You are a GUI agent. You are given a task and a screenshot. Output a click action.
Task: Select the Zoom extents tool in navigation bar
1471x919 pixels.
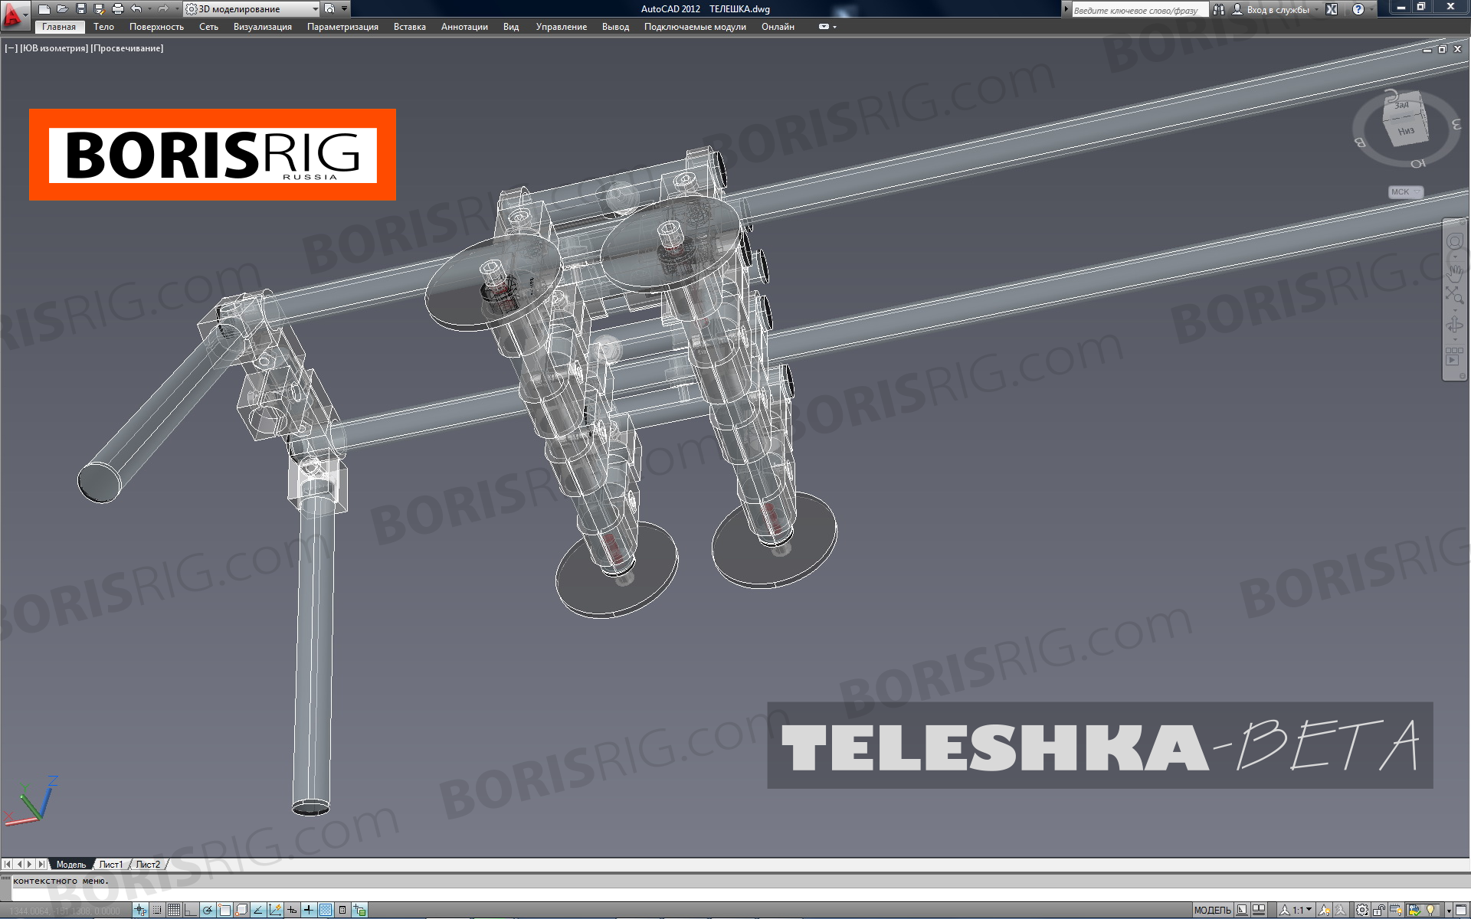coord(1454,296)
